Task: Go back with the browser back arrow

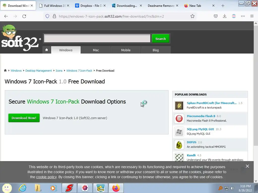Action: click(x=6, y=16)
